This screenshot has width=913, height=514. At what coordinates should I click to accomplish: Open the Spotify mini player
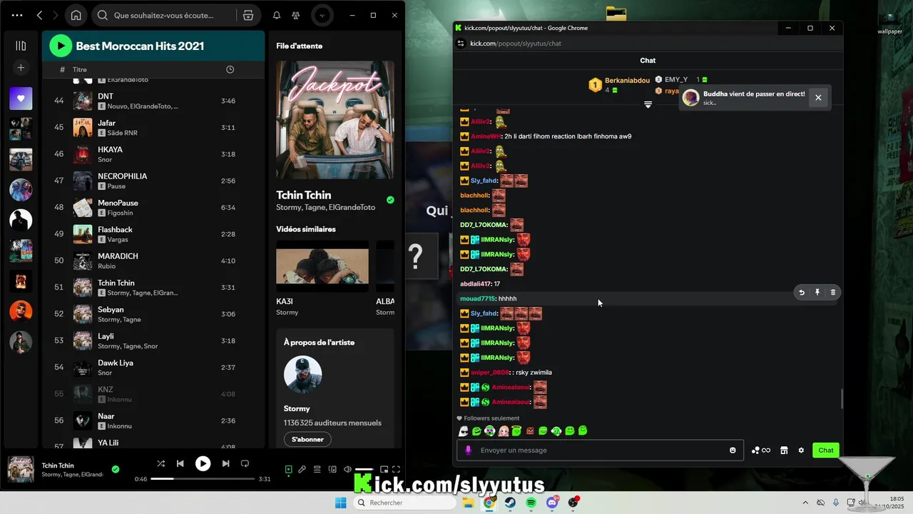pos(384,470)
